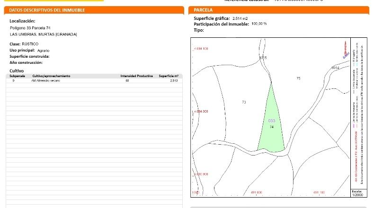Select the 'AM Almendro secano' cell
Screen dimensions: 374x208
(x=46, y=81)
